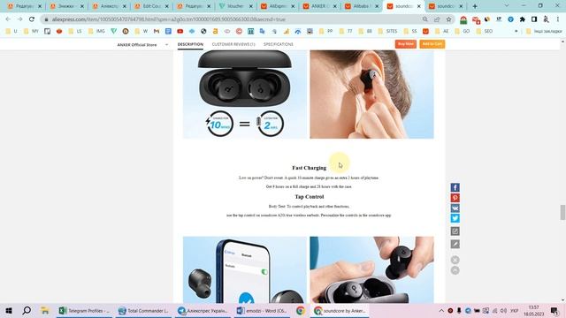Click the Fast Charging heading text
The image size is (566, 318).
point(309,168)
